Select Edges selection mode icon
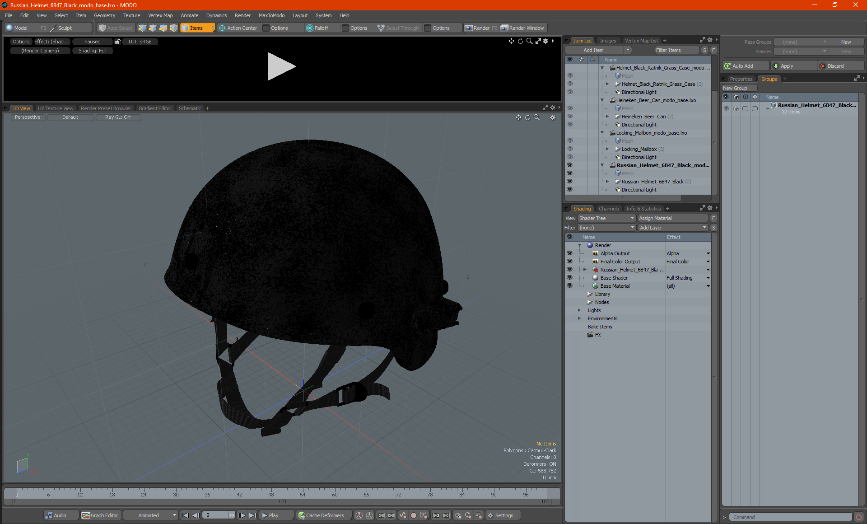Screen dimensions: 867x524 coord(153,28)
